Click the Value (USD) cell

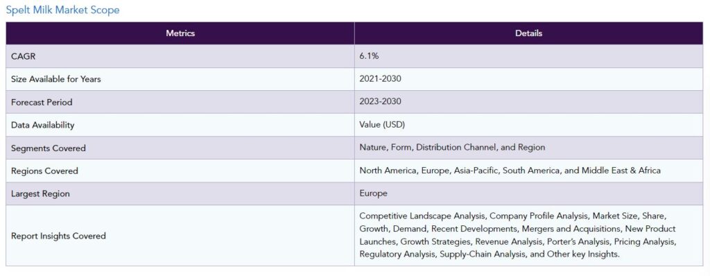528,125
